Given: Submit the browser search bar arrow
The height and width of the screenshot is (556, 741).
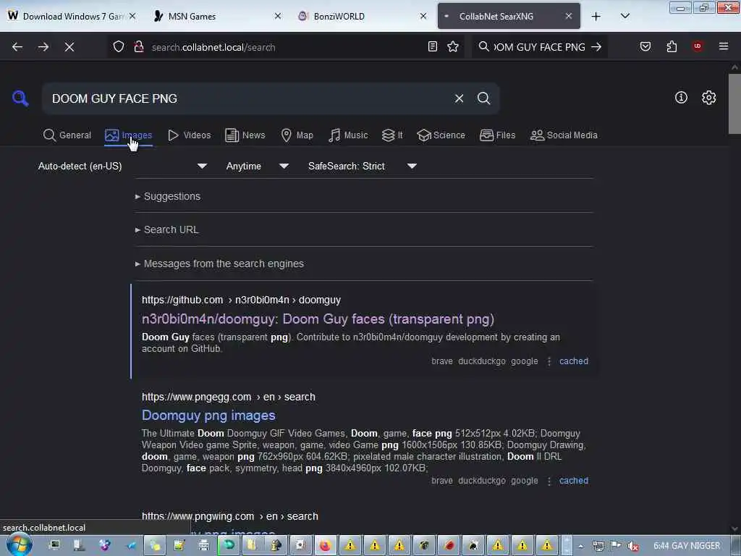Looking at the screenshot, I should tap(596, 47).
